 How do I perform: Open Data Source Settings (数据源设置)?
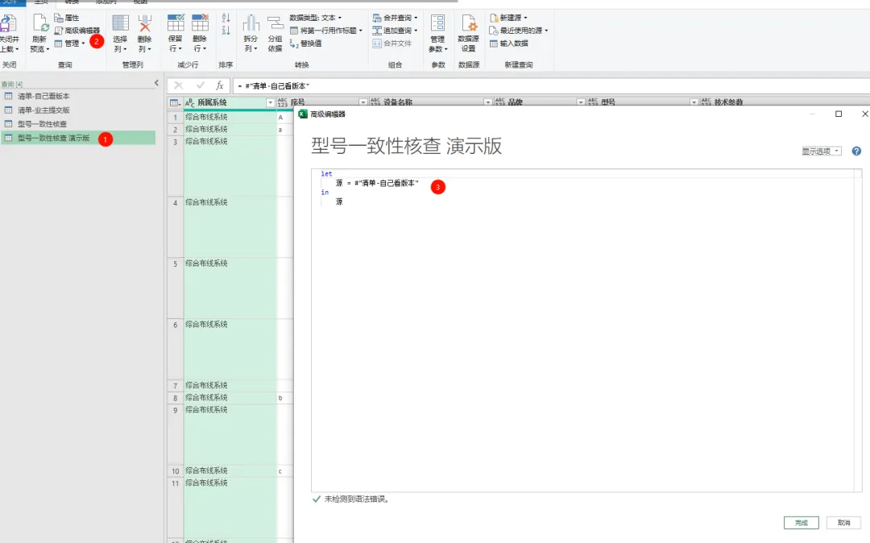click(468, 34)
